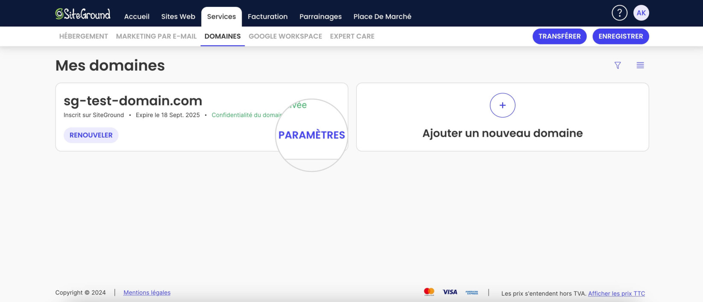Click the domain filter funnel icon
Screen dimensions: 703x302
click(x=618, y=65)
